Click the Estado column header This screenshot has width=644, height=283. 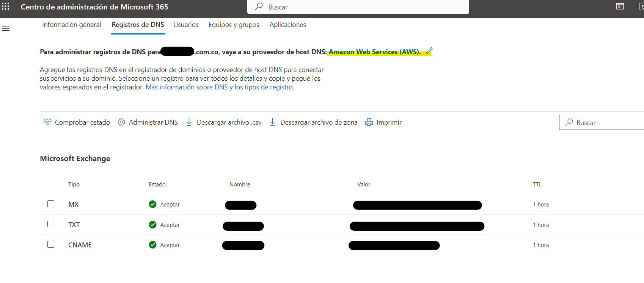tap(157, 184)
